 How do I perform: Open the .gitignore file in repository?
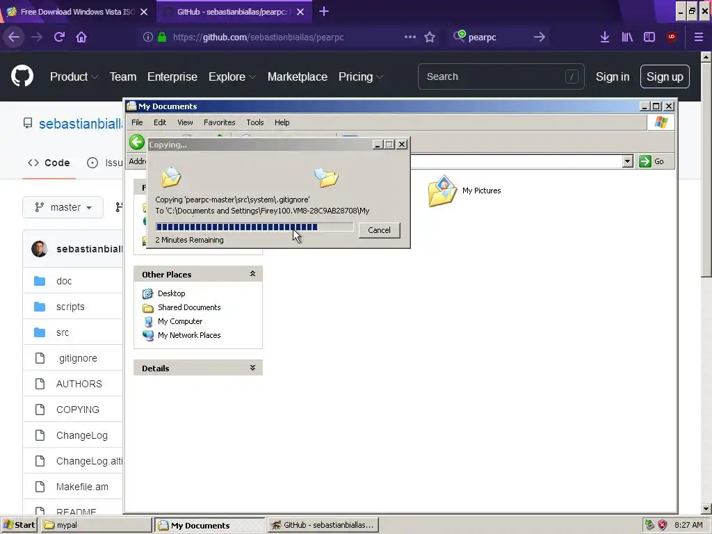76,358
